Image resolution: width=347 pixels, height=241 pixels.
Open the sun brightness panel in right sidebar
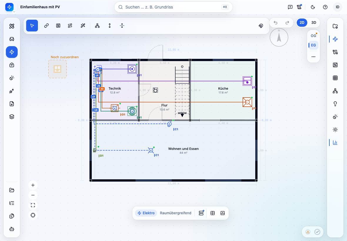tap(335, 130)
